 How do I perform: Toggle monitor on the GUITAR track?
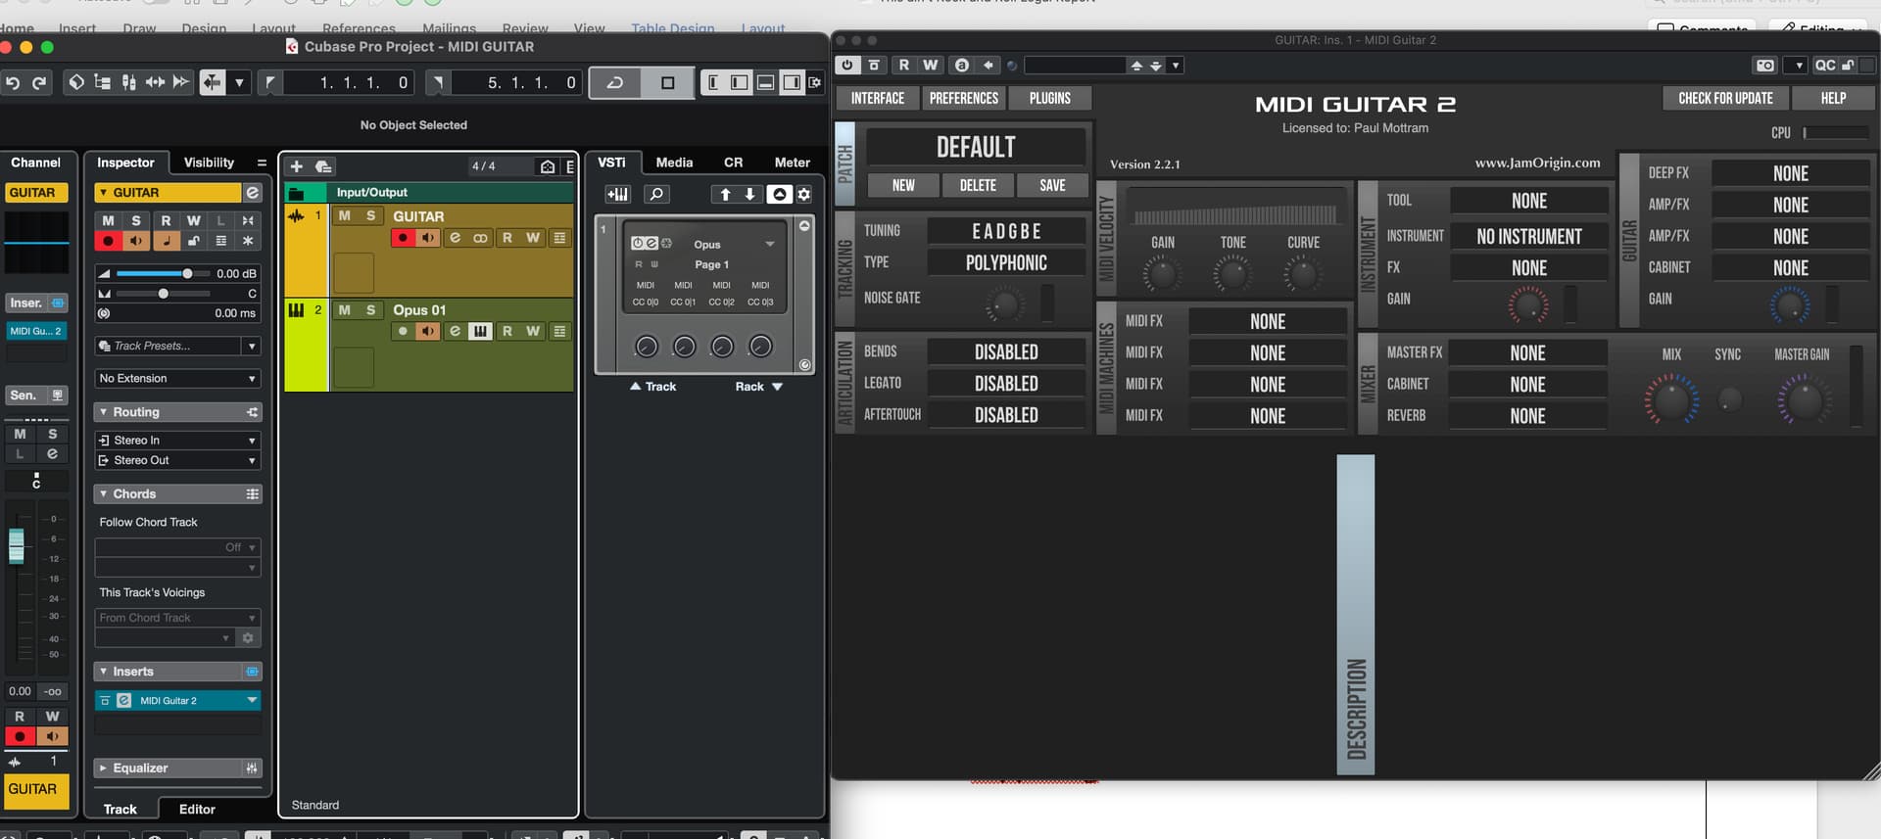pyautogui.click(x=428, y=238)
